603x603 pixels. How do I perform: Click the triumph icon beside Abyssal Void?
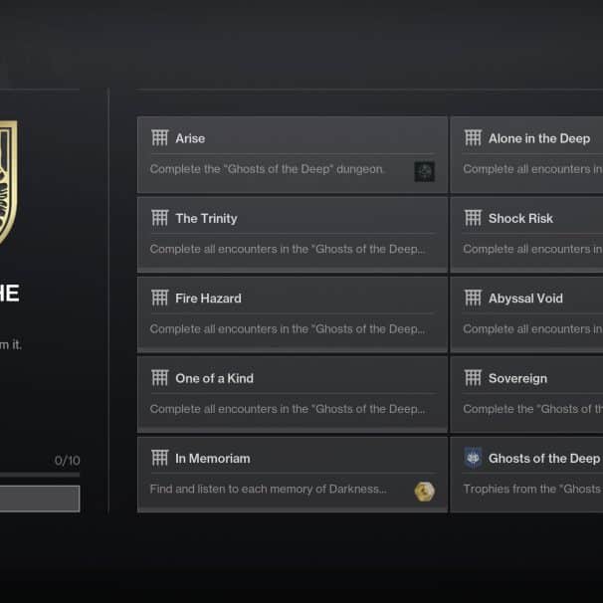pos(473,299)
